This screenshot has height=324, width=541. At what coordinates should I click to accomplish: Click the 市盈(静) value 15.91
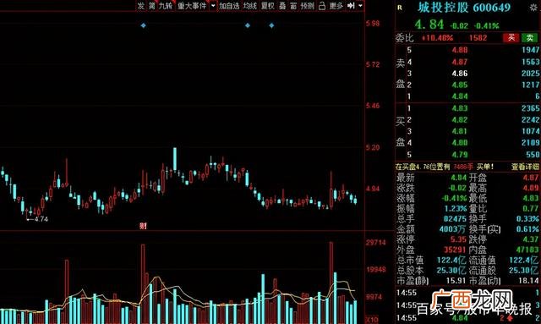(x=456, y=281)
